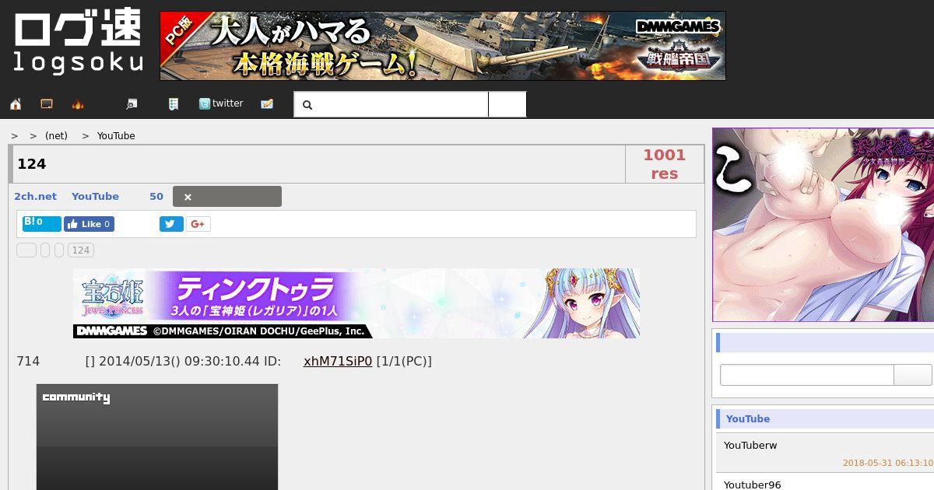Click the sidebar search submit button
934x490 pixels.
pos(913,375)
